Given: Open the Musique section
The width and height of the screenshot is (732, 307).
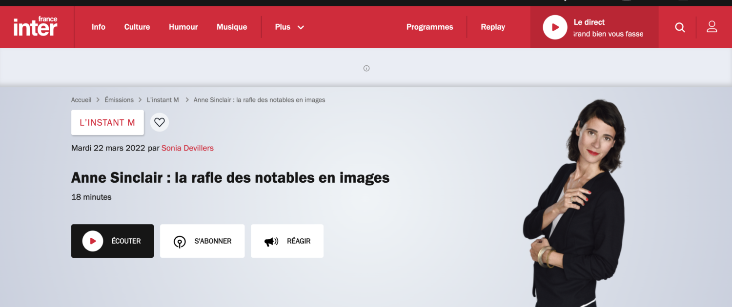Looking at the screenshot, I should pyautogui.click(x=232, y=27).
